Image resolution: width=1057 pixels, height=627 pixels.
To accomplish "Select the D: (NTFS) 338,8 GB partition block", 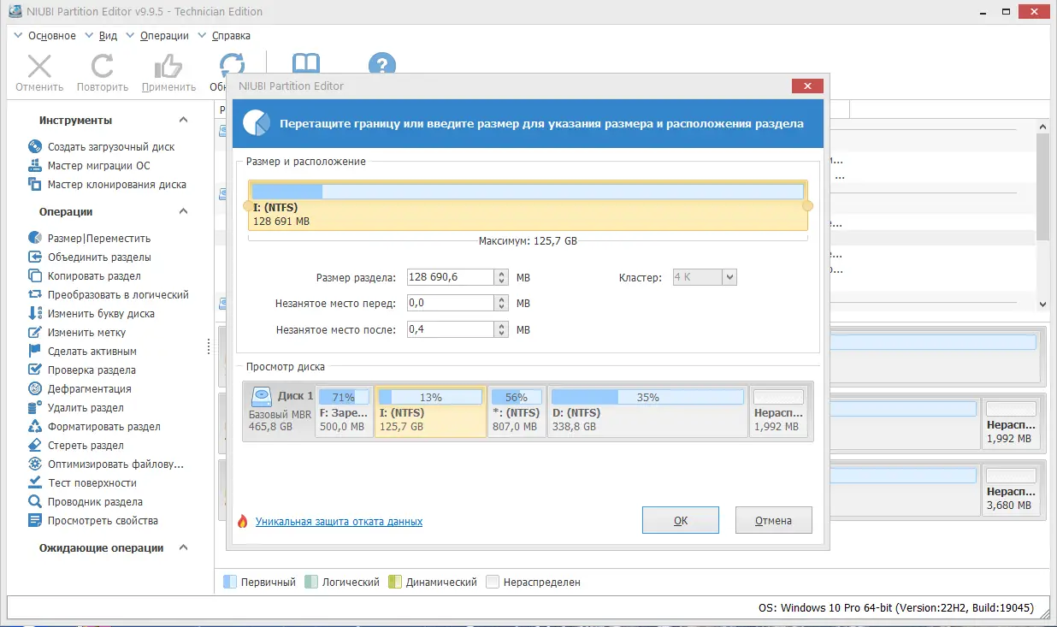I will [647, 412].
